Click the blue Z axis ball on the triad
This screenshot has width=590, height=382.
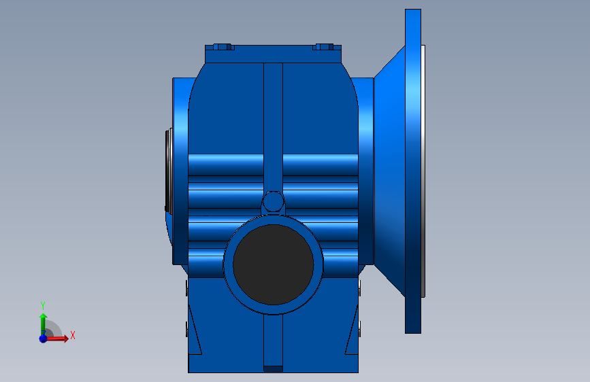(x=43, y=338)
